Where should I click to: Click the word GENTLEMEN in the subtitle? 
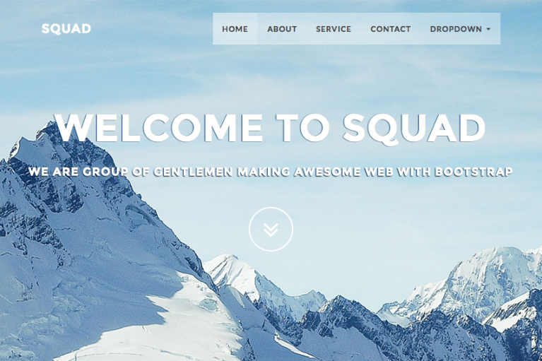[193, 172]
